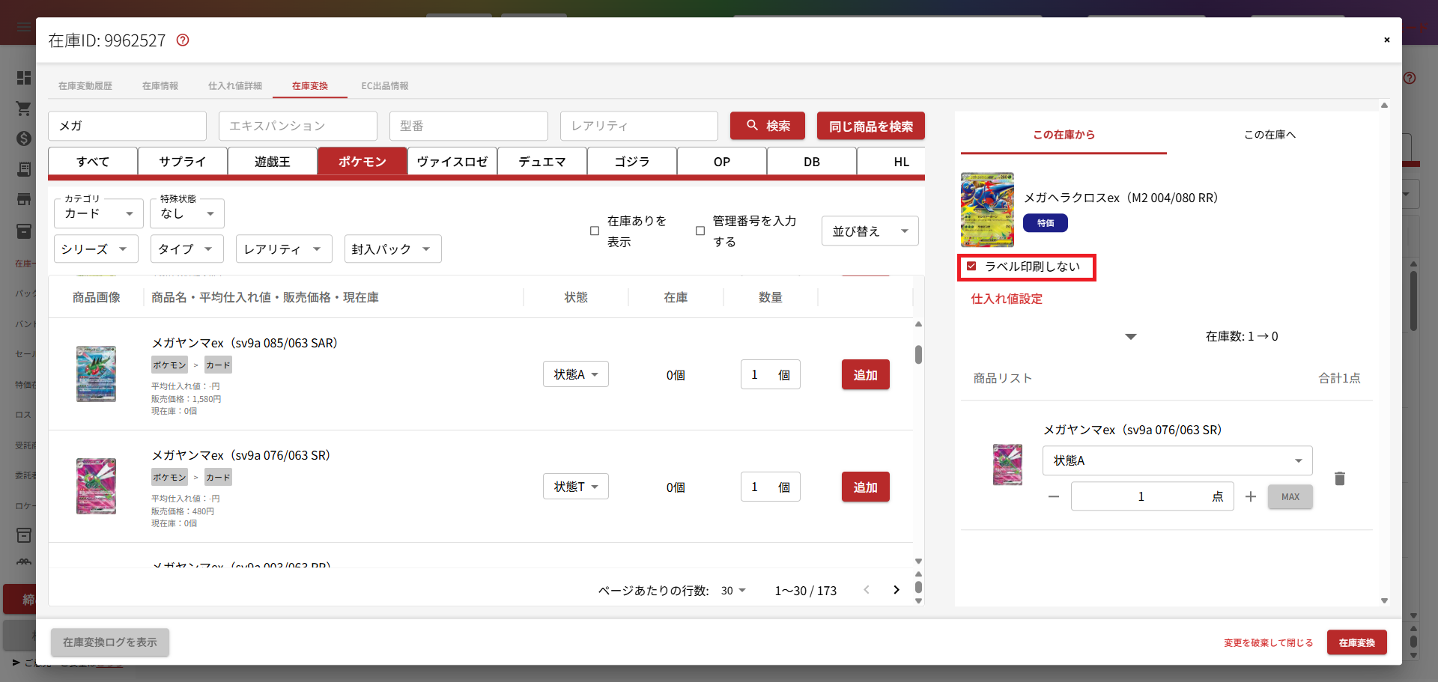Select the 遊戯王 category tab
Image resolution: width=1438 pixels, height=682 pixels.
[x=272, y=162]
